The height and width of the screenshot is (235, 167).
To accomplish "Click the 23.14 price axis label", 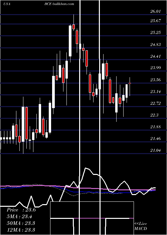I will point(156,91).
